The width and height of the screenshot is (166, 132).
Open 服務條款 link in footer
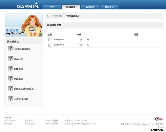pyautogui.click(x=159, y=124)
